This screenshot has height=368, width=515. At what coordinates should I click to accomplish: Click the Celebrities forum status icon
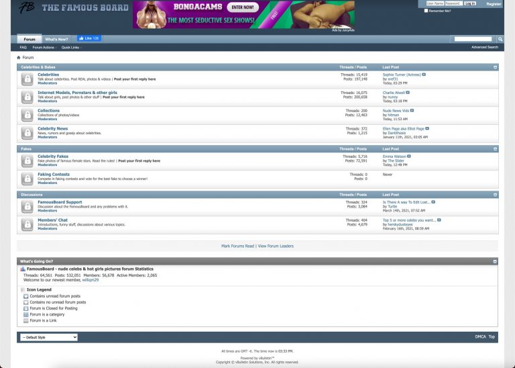(27, 79)
